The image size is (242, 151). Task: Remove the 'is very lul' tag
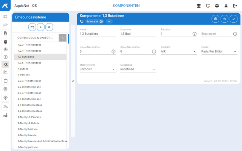click(x=101, y=22)
